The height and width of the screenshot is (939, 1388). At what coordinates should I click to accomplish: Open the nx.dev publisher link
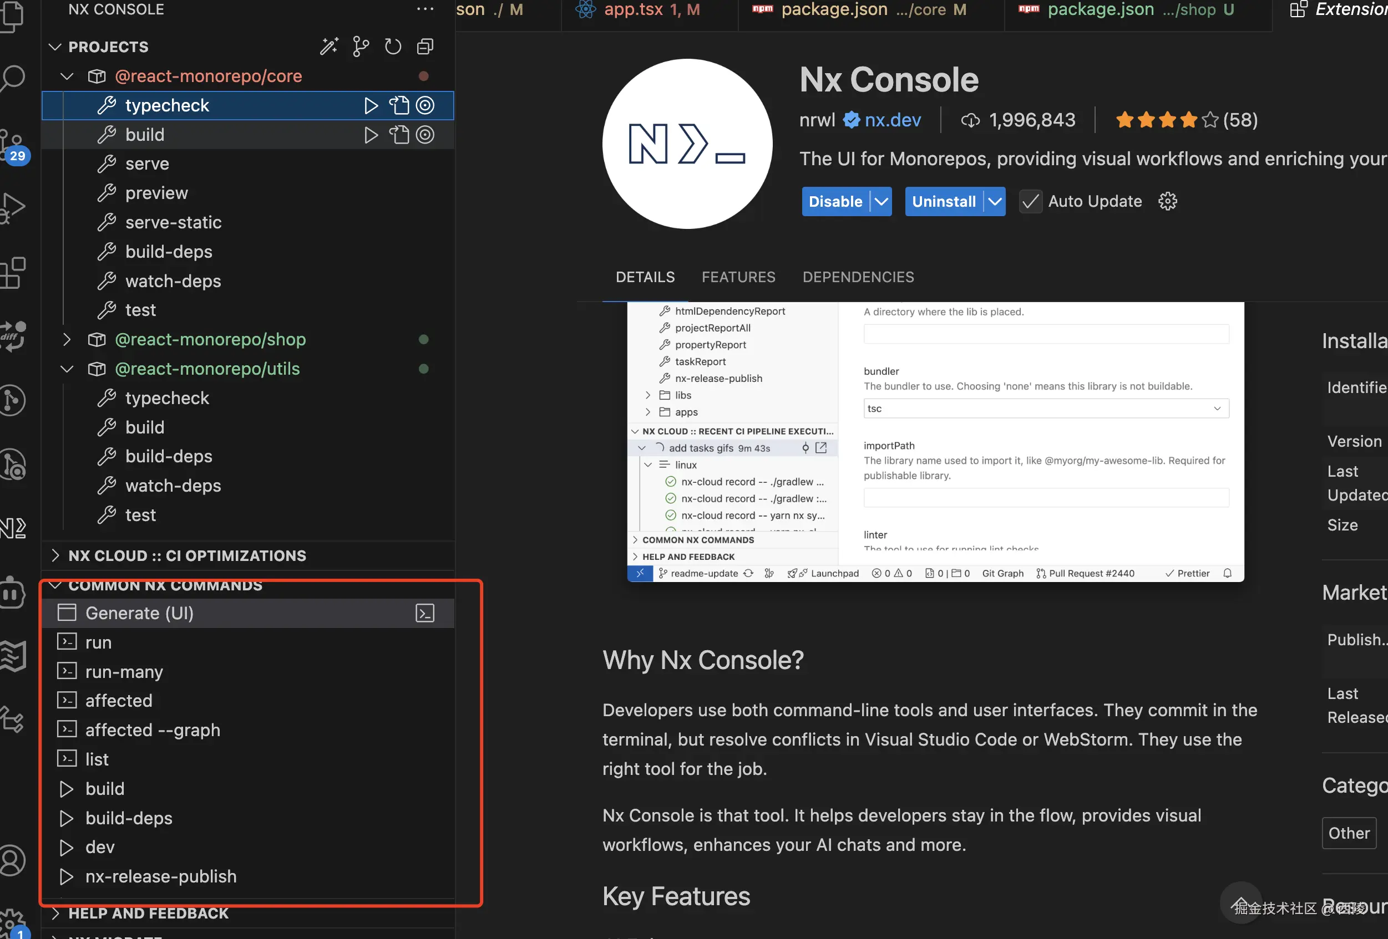(x=892, y=120)
